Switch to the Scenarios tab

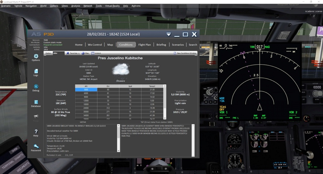(x=178, y=45)
